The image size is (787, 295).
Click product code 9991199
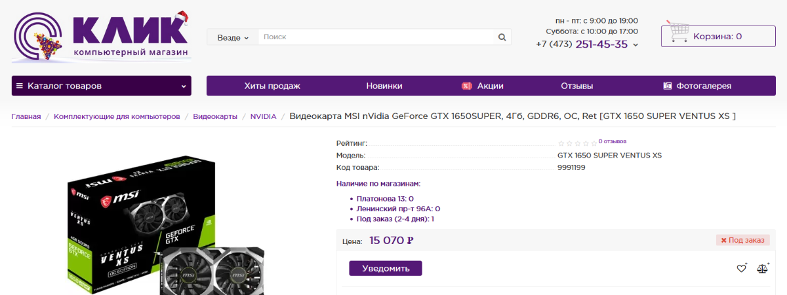point(571,167)
